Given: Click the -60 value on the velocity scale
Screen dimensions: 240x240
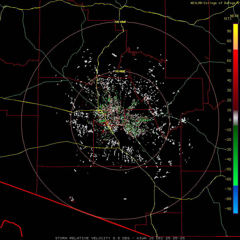Looking at the screenshot, I should (x=228, y=179).
